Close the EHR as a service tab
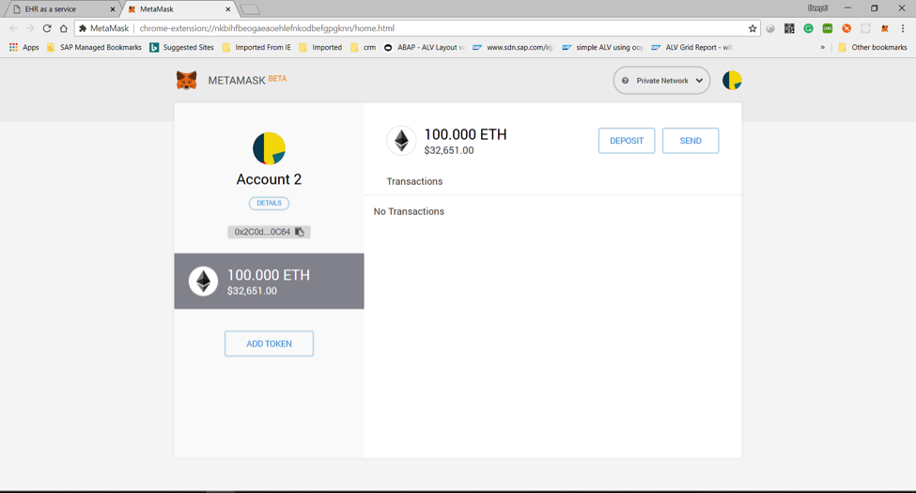This screenshot has width=916, height=493. [113, 9]
